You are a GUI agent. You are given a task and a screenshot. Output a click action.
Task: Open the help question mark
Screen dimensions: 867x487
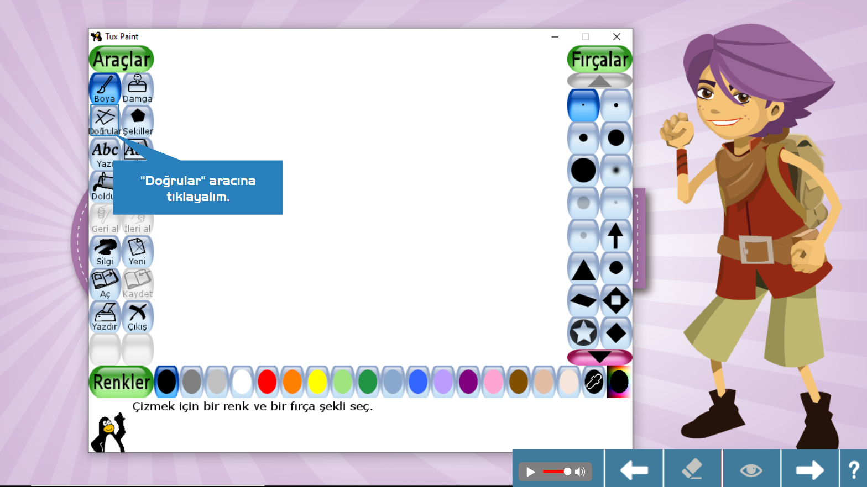(x=854, y=469)
